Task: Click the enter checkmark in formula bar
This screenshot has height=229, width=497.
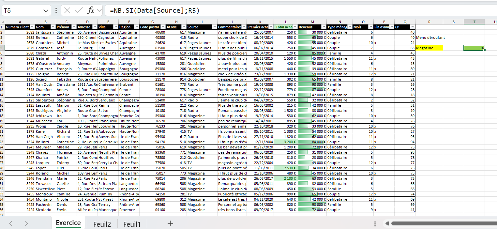Action: [x=79, y=10]
